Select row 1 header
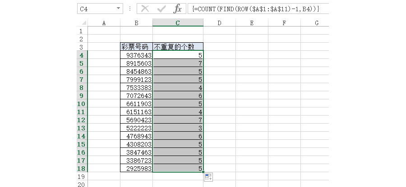Screen dimensions: 406x187 [83, 31]
